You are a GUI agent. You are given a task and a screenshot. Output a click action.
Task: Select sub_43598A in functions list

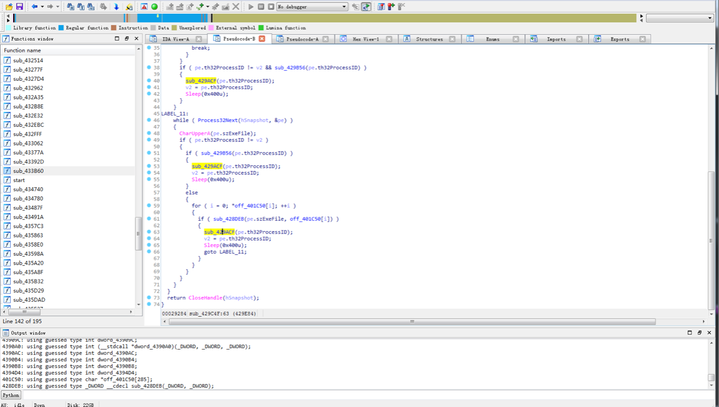click(68, 254)
